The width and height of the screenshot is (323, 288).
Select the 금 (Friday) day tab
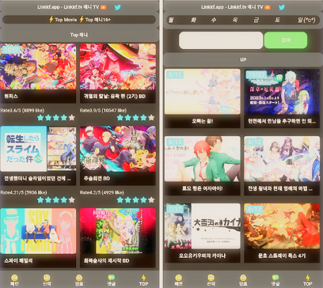click(x=256, y=20)
